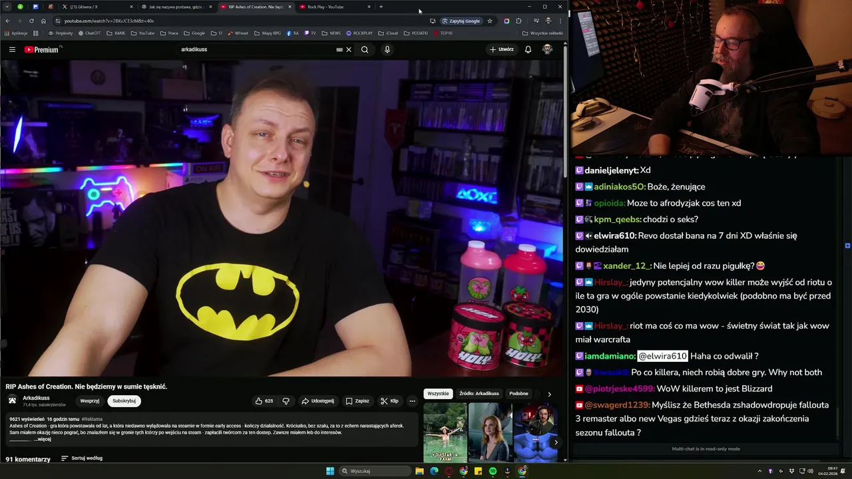Reload the page in browser

pos(31,21)
